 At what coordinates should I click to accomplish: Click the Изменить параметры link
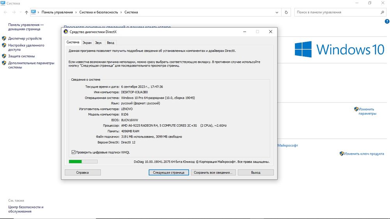pyautogui.click(x=367, y=111)
